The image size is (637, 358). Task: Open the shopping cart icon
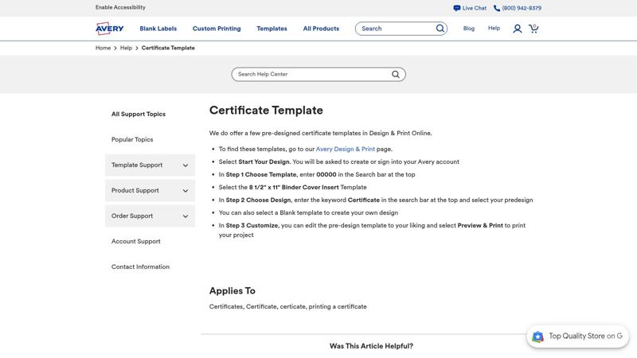click(533, 29)
